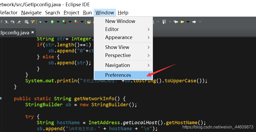Click the Previous Annotation icon
The width and height of the screenshot is (256, 132).
(x=164, y=22)
